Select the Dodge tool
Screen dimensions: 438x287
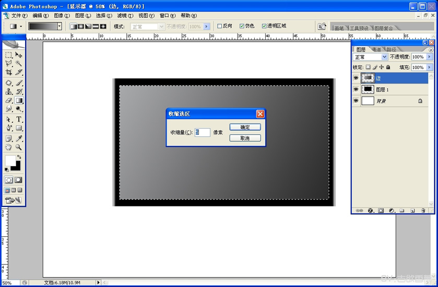click(x=19, y=109)
